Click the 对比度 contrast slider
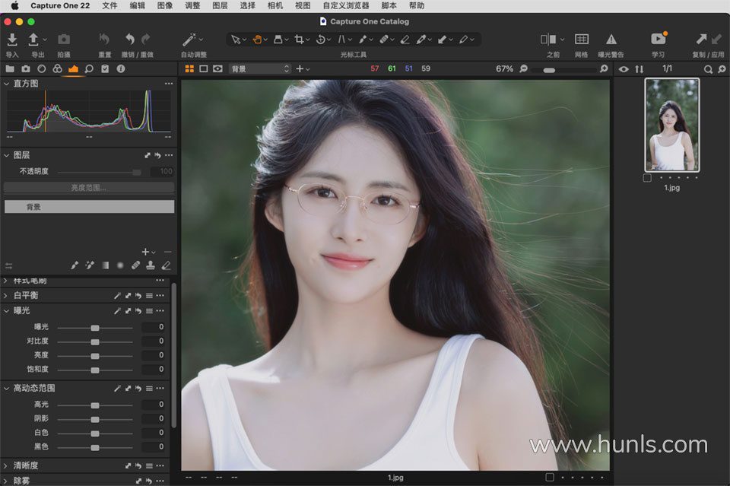The width and height of the screenshot is (730, 486). pyautogui.click(x=95, y=341)
